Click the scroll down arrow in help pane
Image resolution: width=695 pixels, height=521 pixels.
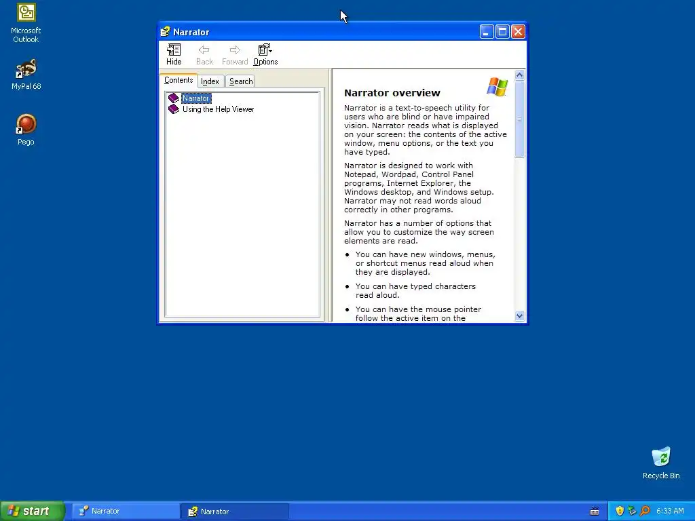click(519, 316)
